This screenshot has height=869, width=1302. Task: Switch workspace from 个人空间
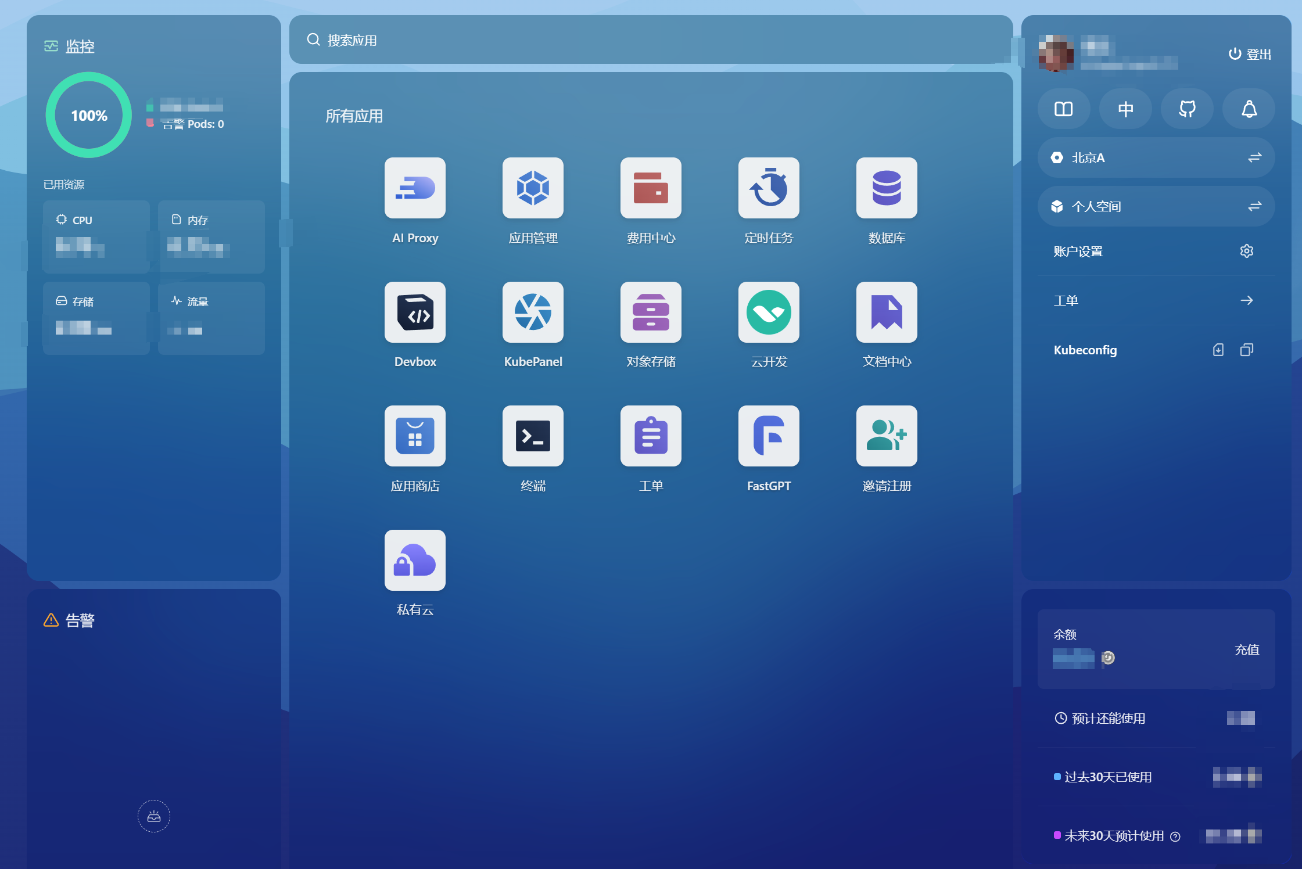point(1156,206)
